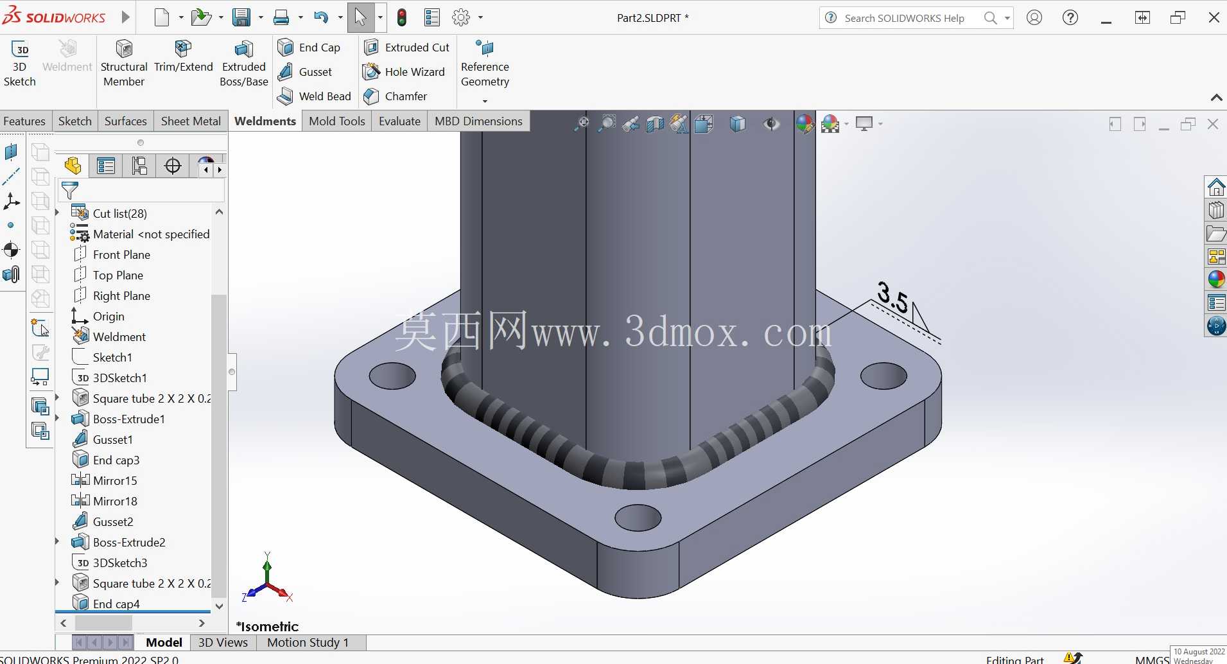Save the part with the Save icon
Image resolution: width=1227 pixels, height=664 pixels.
tap(241, 17)
